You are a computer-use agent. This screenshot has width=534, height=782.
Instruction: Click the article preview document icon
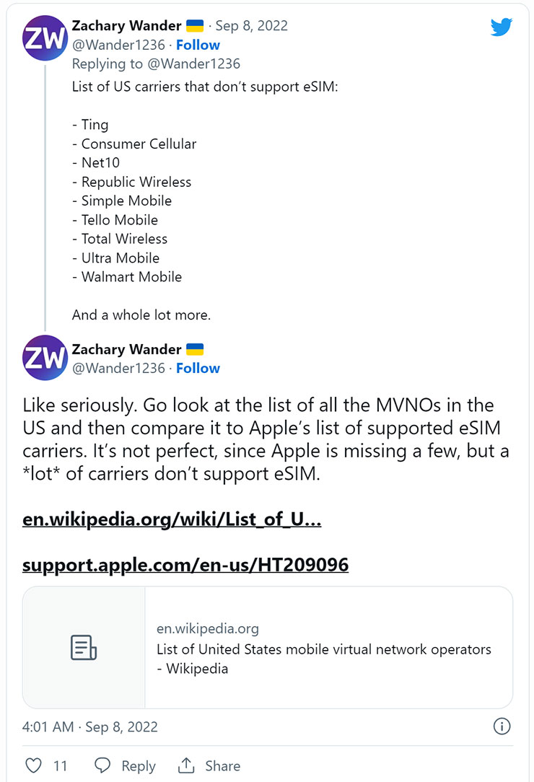pos(83,647)
